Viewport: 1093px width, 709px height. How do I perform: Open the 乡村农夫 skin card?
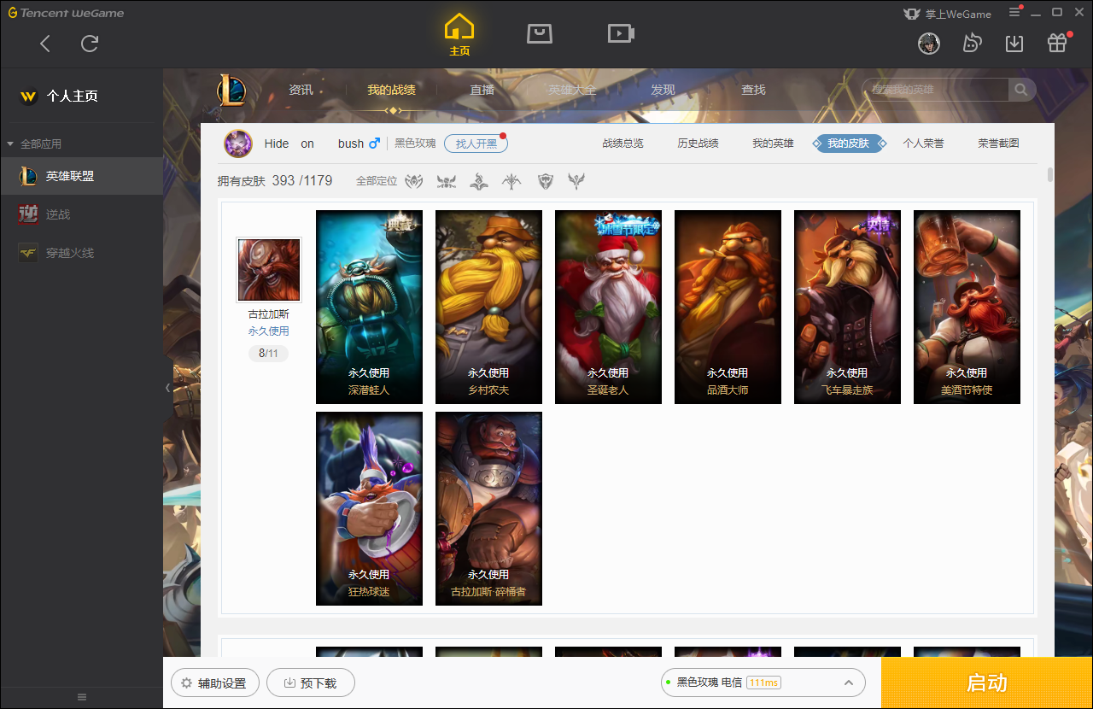pos(488,307)
